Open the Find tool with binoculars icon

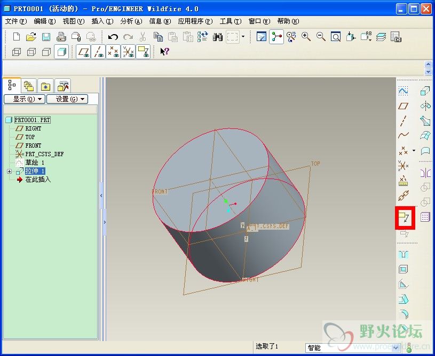pos(218,37)
